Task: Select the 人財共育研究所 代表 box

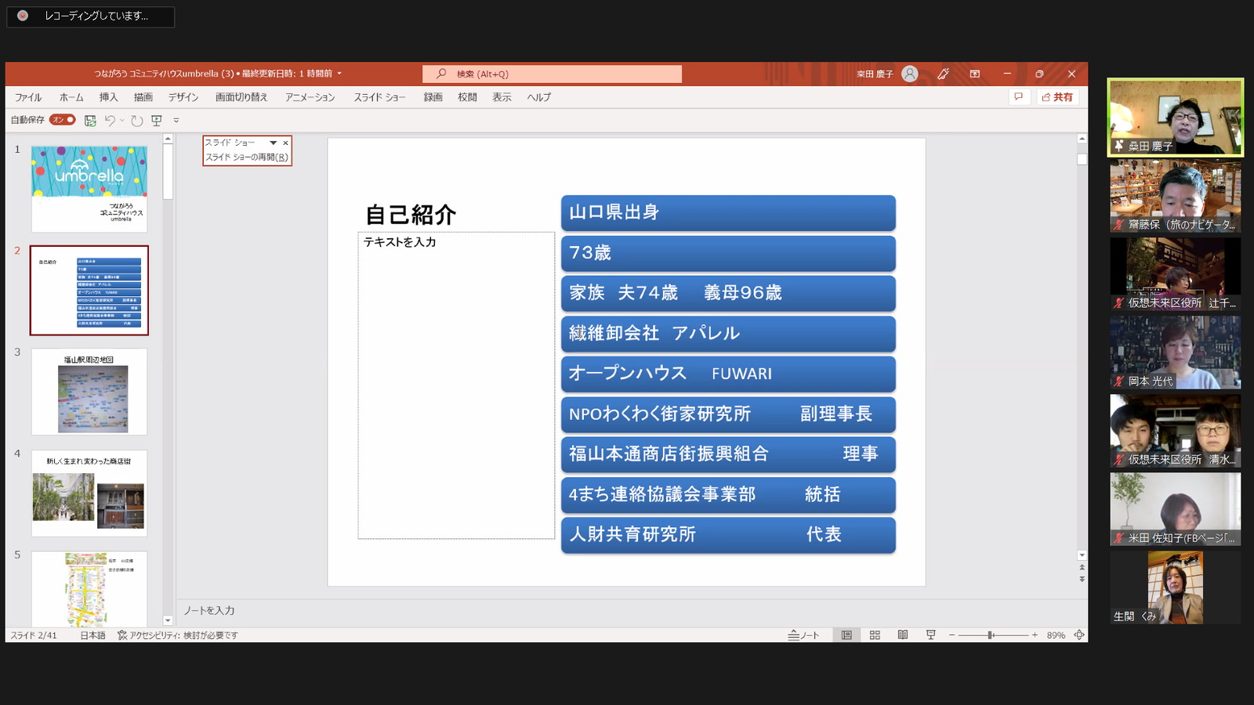Action: [728, 535]
